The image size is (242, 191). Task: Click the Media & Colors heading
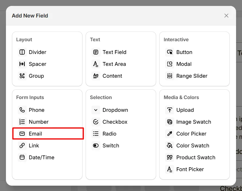pos(181,97)
